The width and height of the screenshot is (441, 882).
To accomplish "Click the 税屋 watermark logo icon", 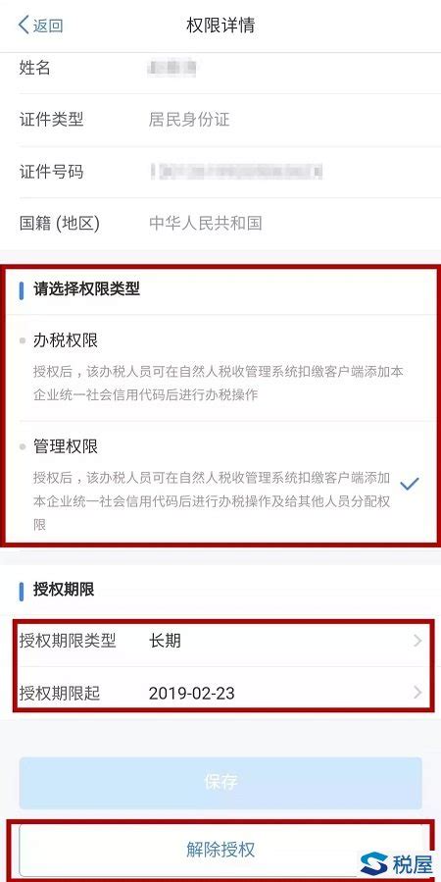I will [374, 863].
